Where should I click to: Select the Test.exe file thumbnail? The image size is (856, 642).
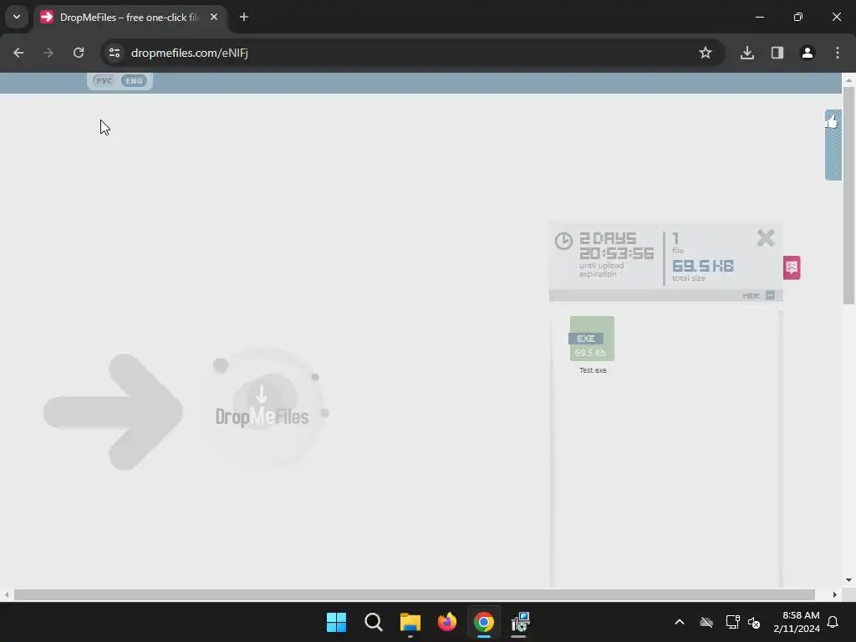pos(592,339)
